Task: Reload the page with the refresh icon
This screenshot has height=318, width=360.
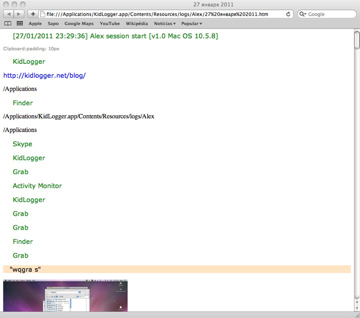Action: pos(288,14)
